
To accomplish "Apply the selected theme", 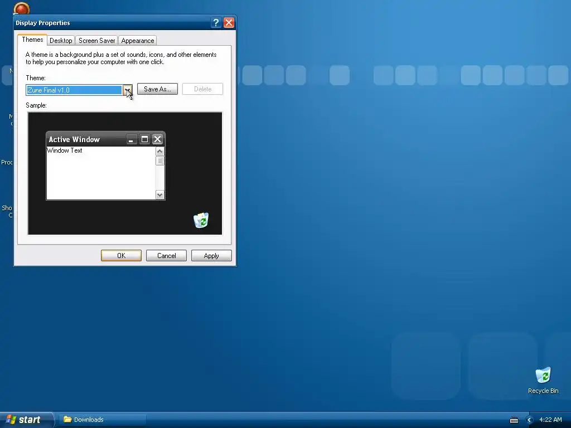I will tap(211, 255).
